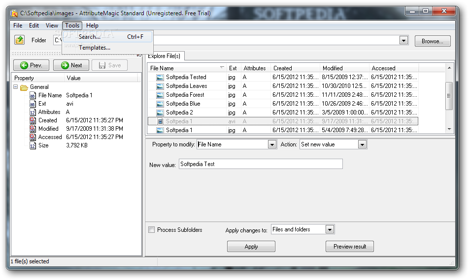The image size is (469, 280).
Task: Select the Softpedia Leaves file name
Action: point(186,86)
